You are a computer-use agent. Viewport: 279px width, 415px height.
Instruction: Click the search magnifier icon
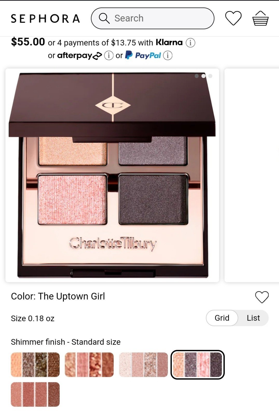(x=104, y=18)
